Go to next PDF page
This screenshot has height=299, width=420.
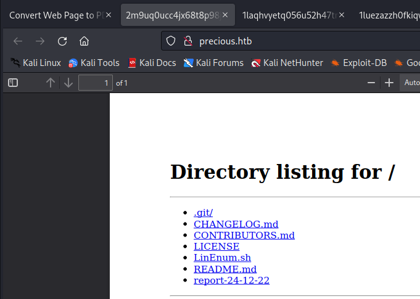coord(68,83)
